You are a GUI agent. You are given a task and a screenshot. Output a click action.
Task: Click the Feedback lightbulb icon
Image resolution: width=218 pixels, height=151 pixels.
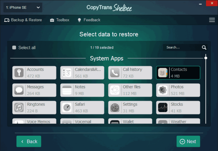tap(79, 20)
